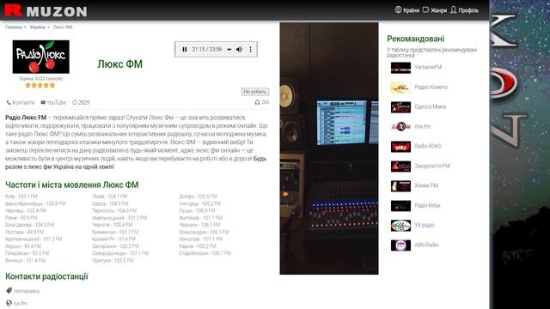Open the Контакти link
550x309 pixels.
point(23,103)
